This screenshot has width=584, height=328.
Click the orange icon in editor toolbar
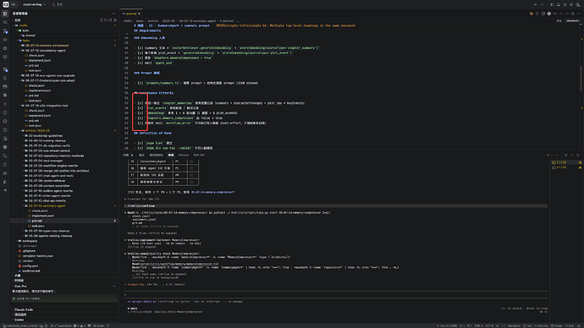point(532,14)
